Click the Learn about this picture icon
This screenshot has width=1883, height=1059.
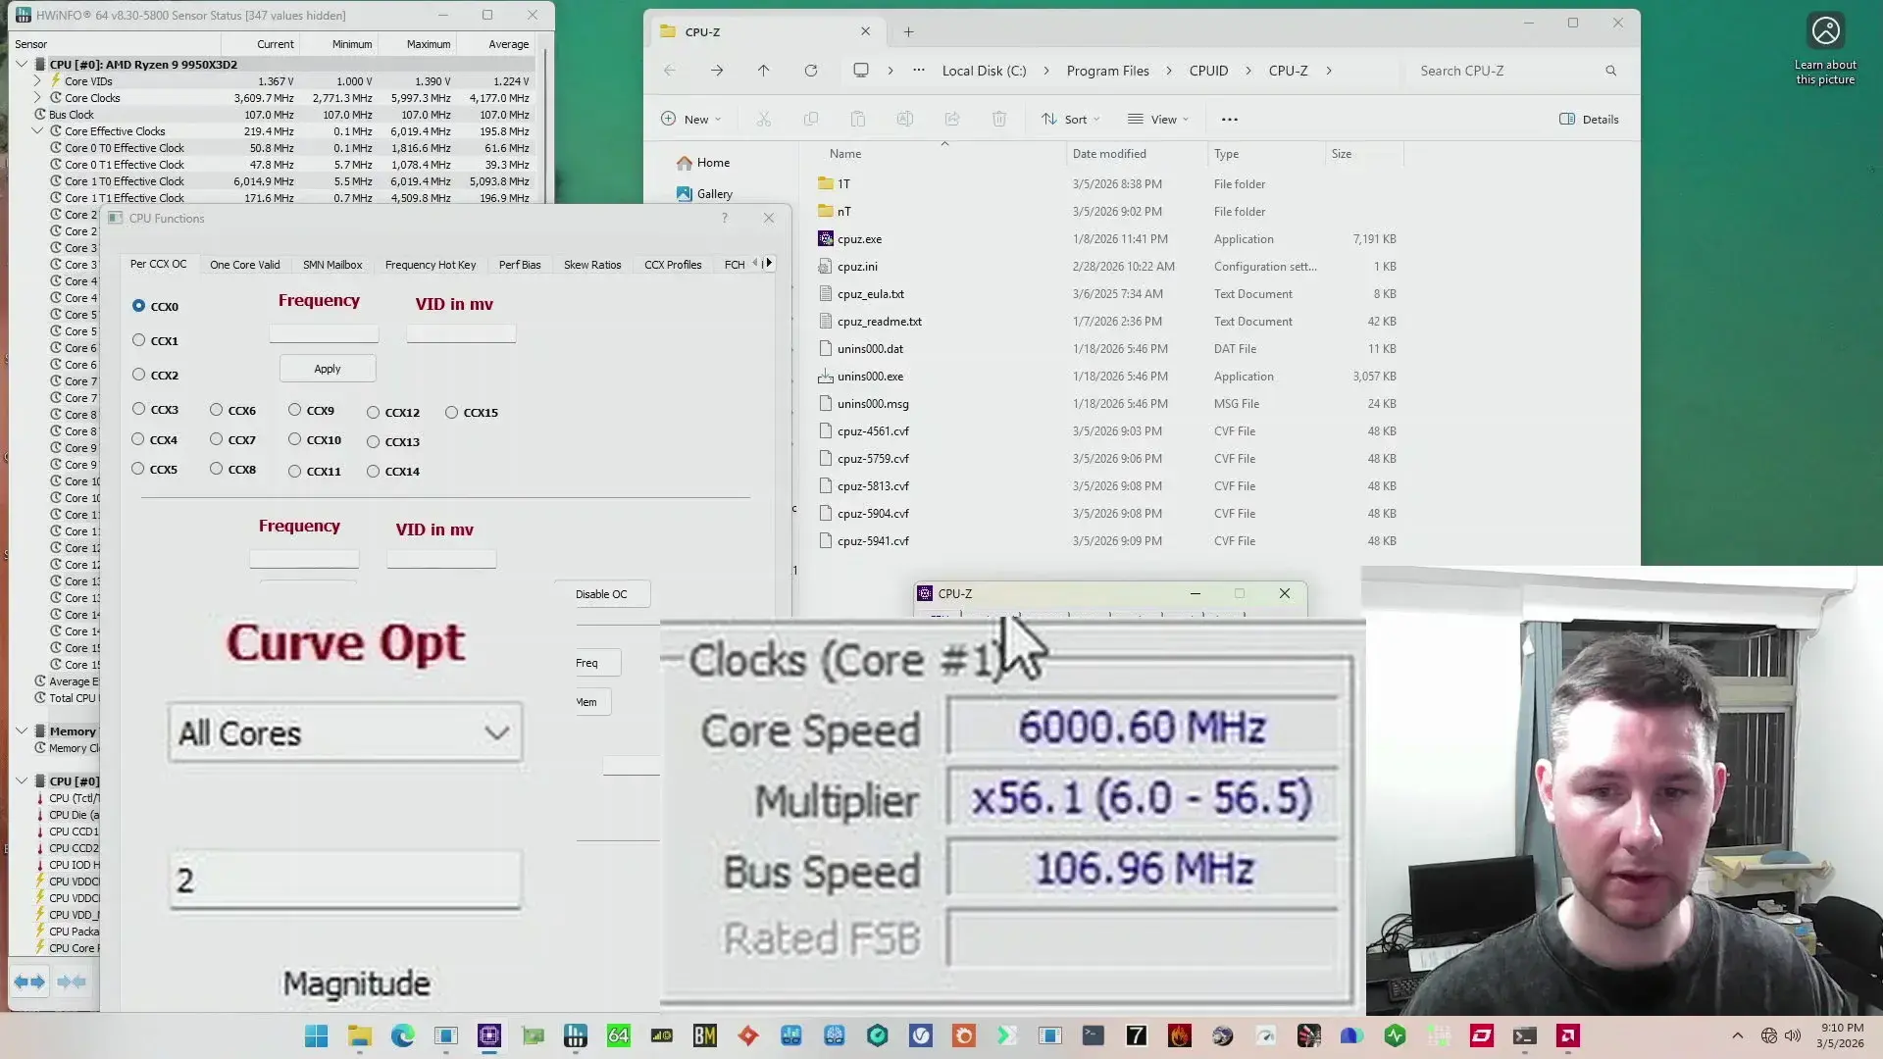1825,30
